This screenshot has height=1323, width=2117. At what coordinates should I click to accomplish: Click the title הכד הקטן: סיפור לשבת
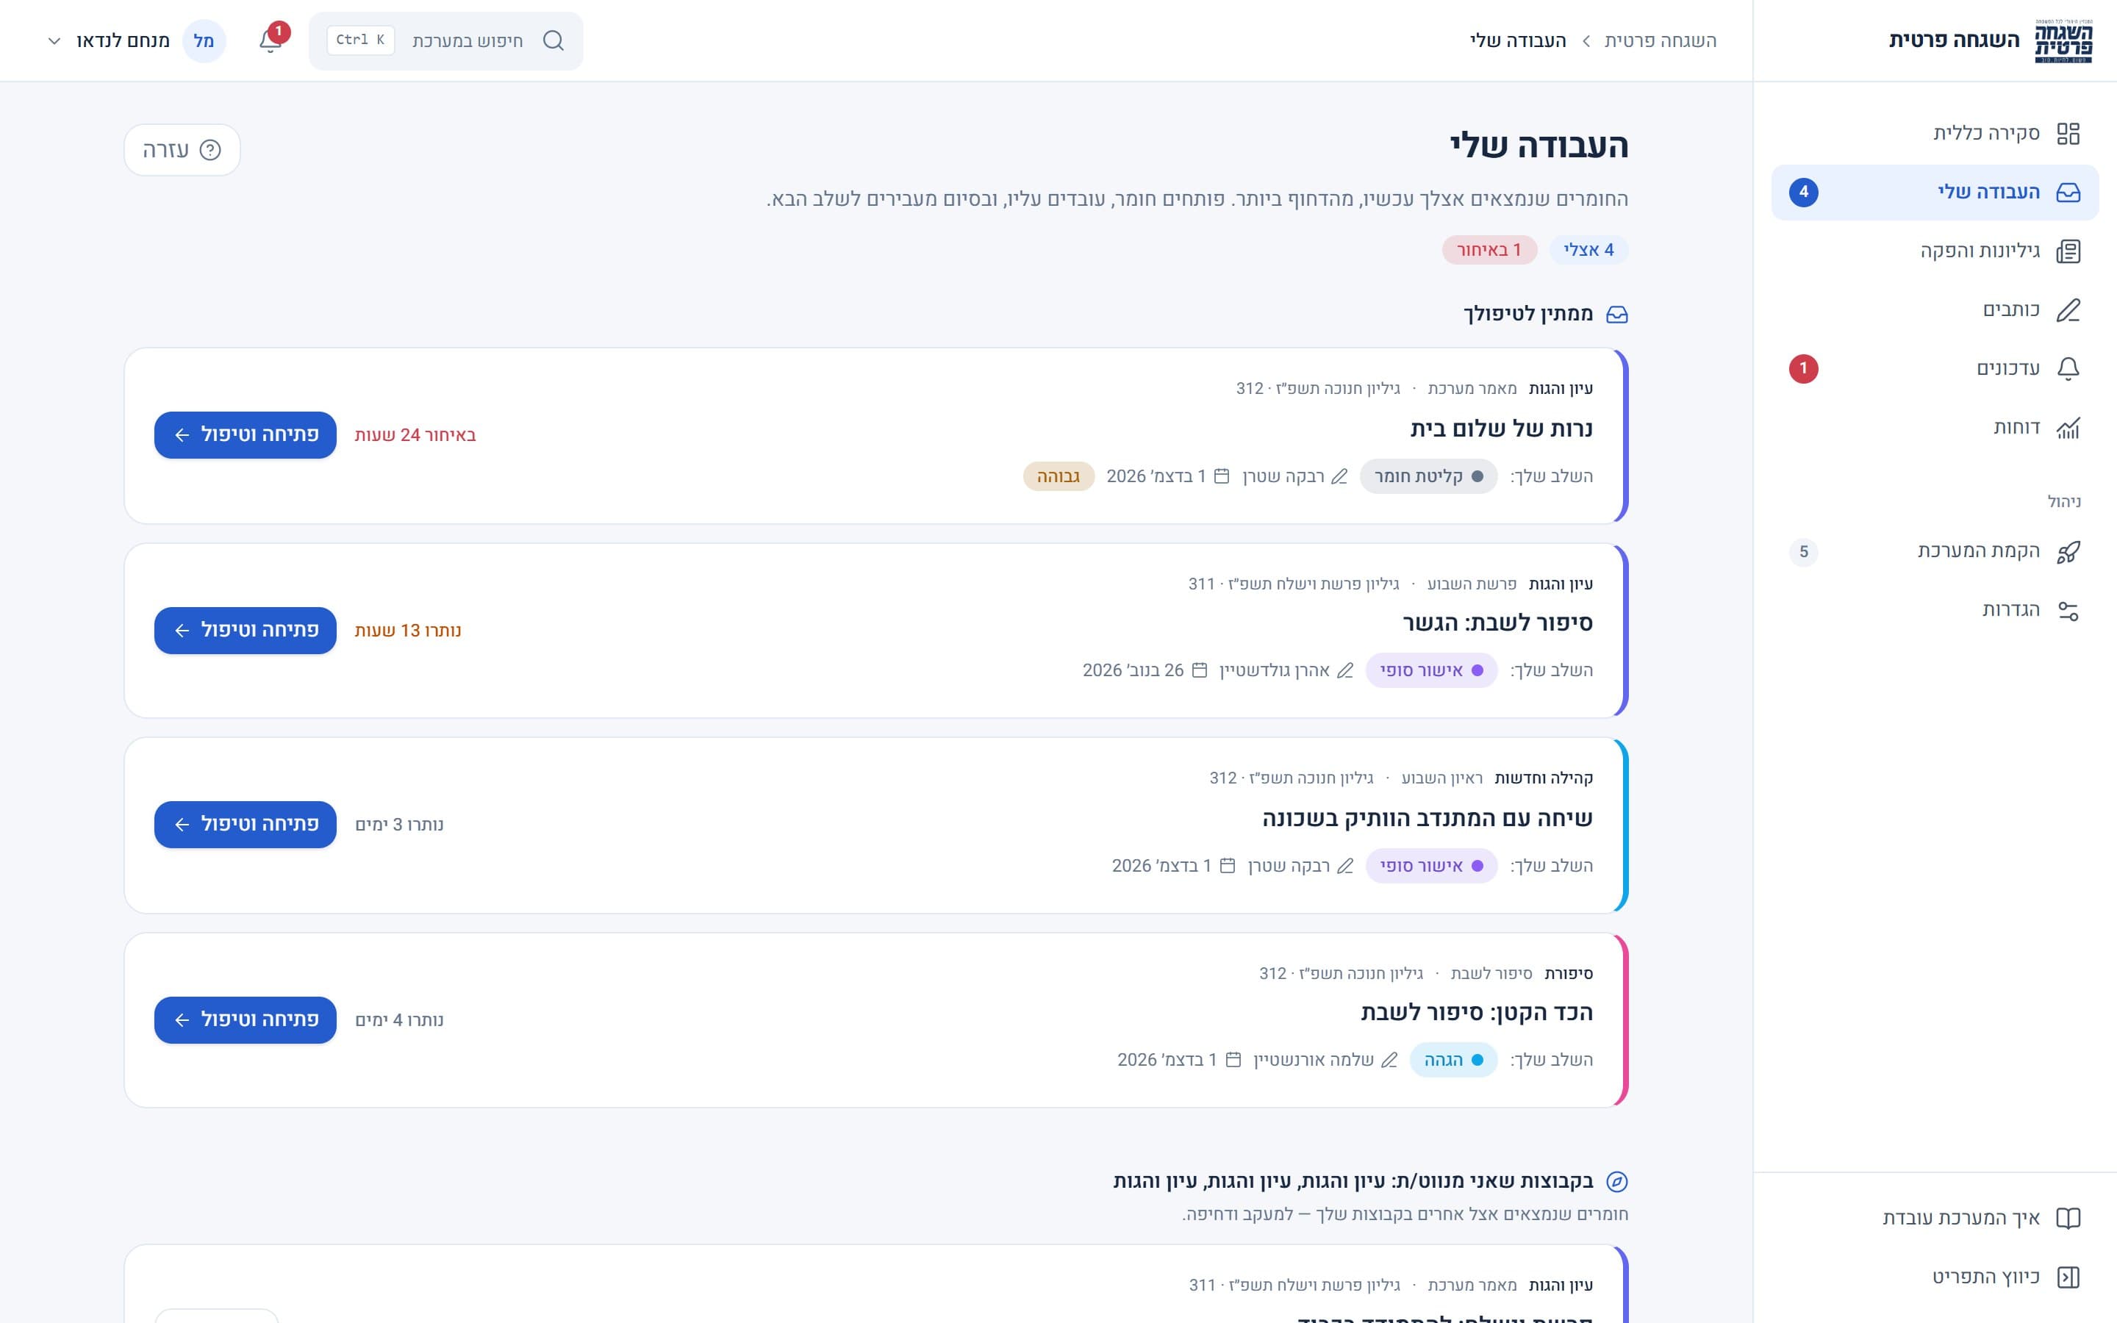(x=1477, y=1012)
